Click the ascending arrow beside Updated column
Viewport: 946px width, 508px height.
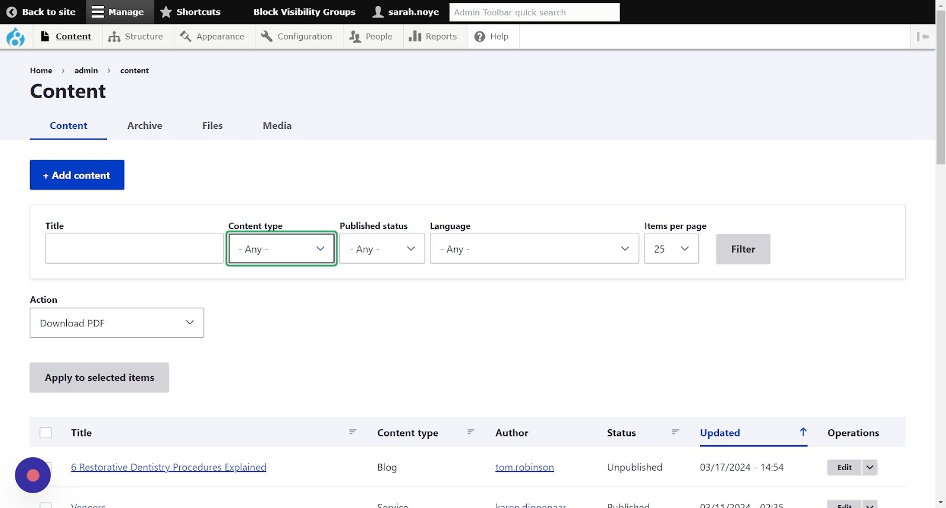pyautogui.click(x=803, y=432)
